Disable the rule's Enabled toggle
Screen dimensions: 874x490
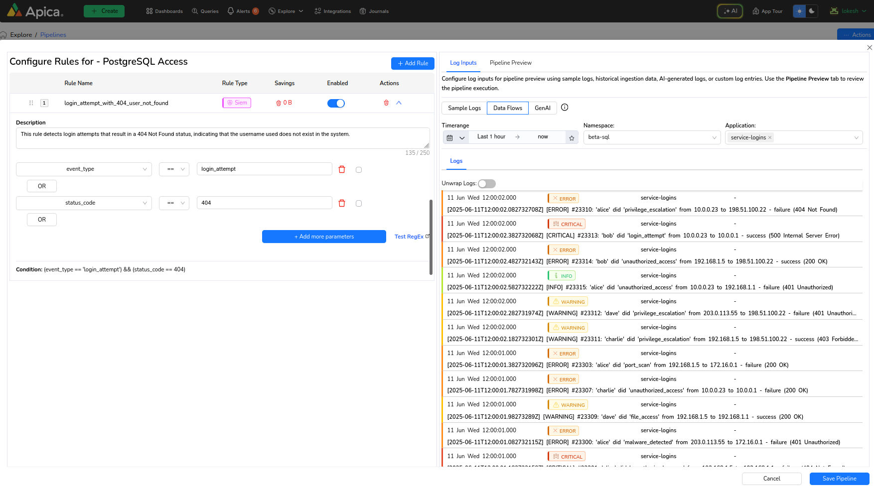(336, 103)
